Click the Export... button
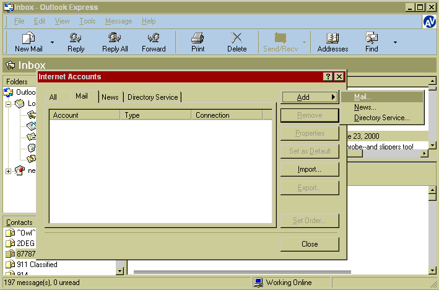Image resolution: width=439 pixels, height=290 pixels. pos(310,188)
